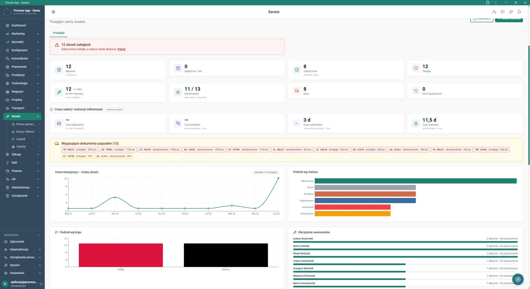
Task: Click the wrench icon on W tym miesiącu card
Action: click(59, 92)
